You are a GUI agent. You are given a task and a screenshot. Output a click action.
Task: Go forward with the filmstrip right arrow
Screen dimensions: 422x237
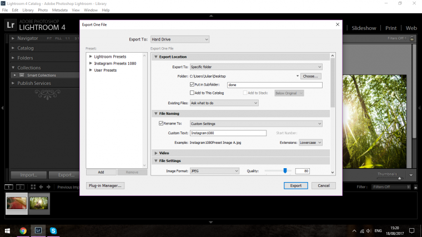(x=48, y=186)
